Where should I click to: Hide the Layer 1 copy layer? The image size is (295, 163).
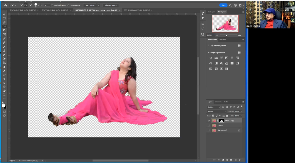[x=209, y=121]
